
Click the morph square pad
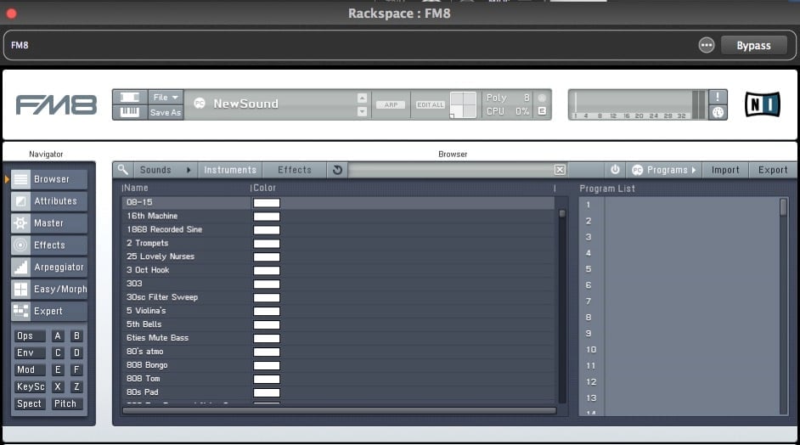463,104
